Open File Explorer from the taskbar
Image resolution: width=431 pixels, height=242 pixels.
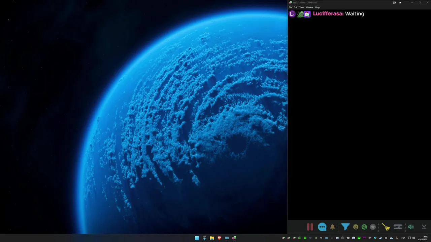pos(212,238)
